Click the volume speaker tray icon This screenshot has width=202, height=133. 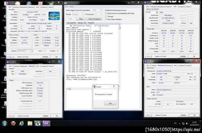click(x=187, y=124)
